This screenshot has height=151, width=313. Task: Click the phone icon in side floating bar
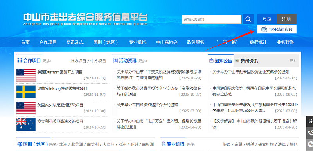[310, 133]
